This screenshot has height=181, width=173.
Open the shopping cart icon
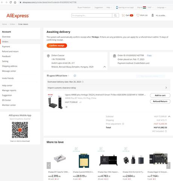[x=123, y=15]
